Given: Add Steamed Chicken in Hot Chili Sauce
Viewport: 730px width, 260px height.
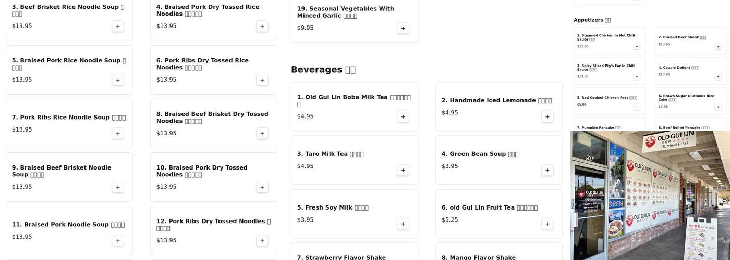Looking at the screenshot, I should 637,47.
